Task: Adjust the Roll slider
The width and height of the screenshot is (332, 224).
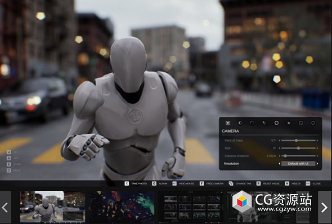Action: point(298,148)
